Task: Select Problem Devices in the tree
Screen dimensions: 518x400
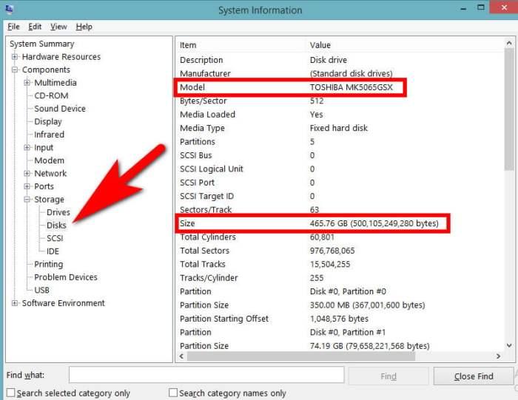Action: 66,277
